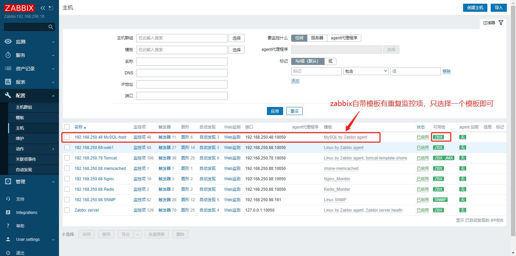516x256 pixels.
Task: Click the search magnifier icon in the sidebar
Action: click(x=51, y=27)
